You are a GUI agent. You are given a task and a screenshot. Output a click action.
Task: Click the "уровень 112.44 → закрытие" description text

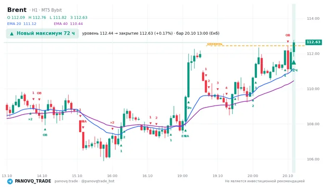pyautogui.click(x=150, y=33)
